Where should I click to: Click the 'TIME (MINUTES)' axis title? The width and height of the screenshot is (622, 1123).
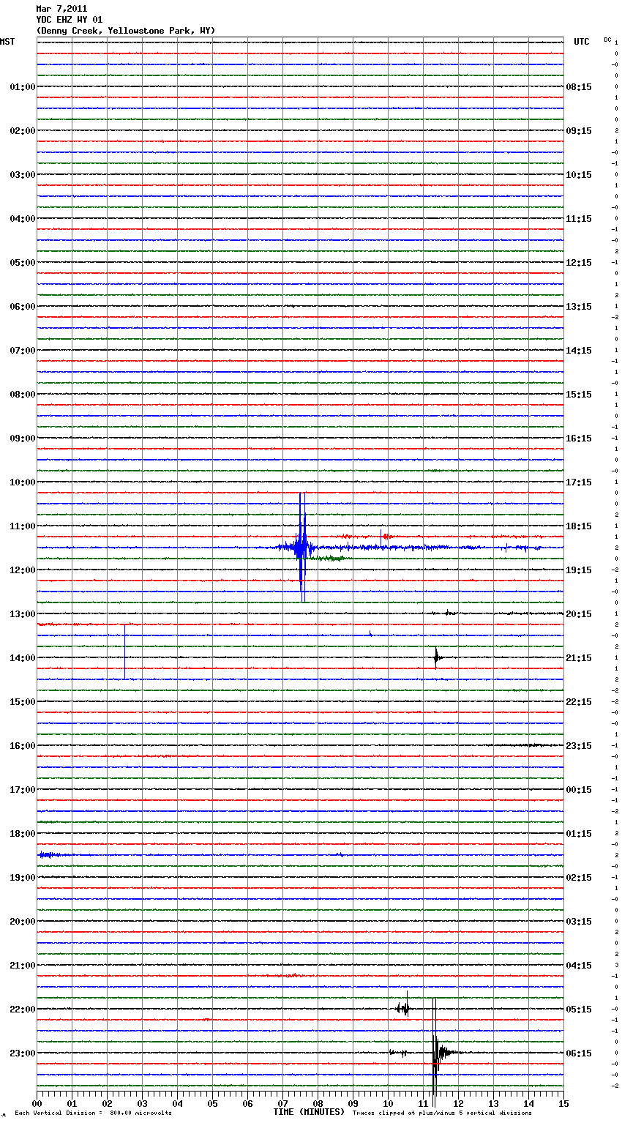(x=309, y=1112)
